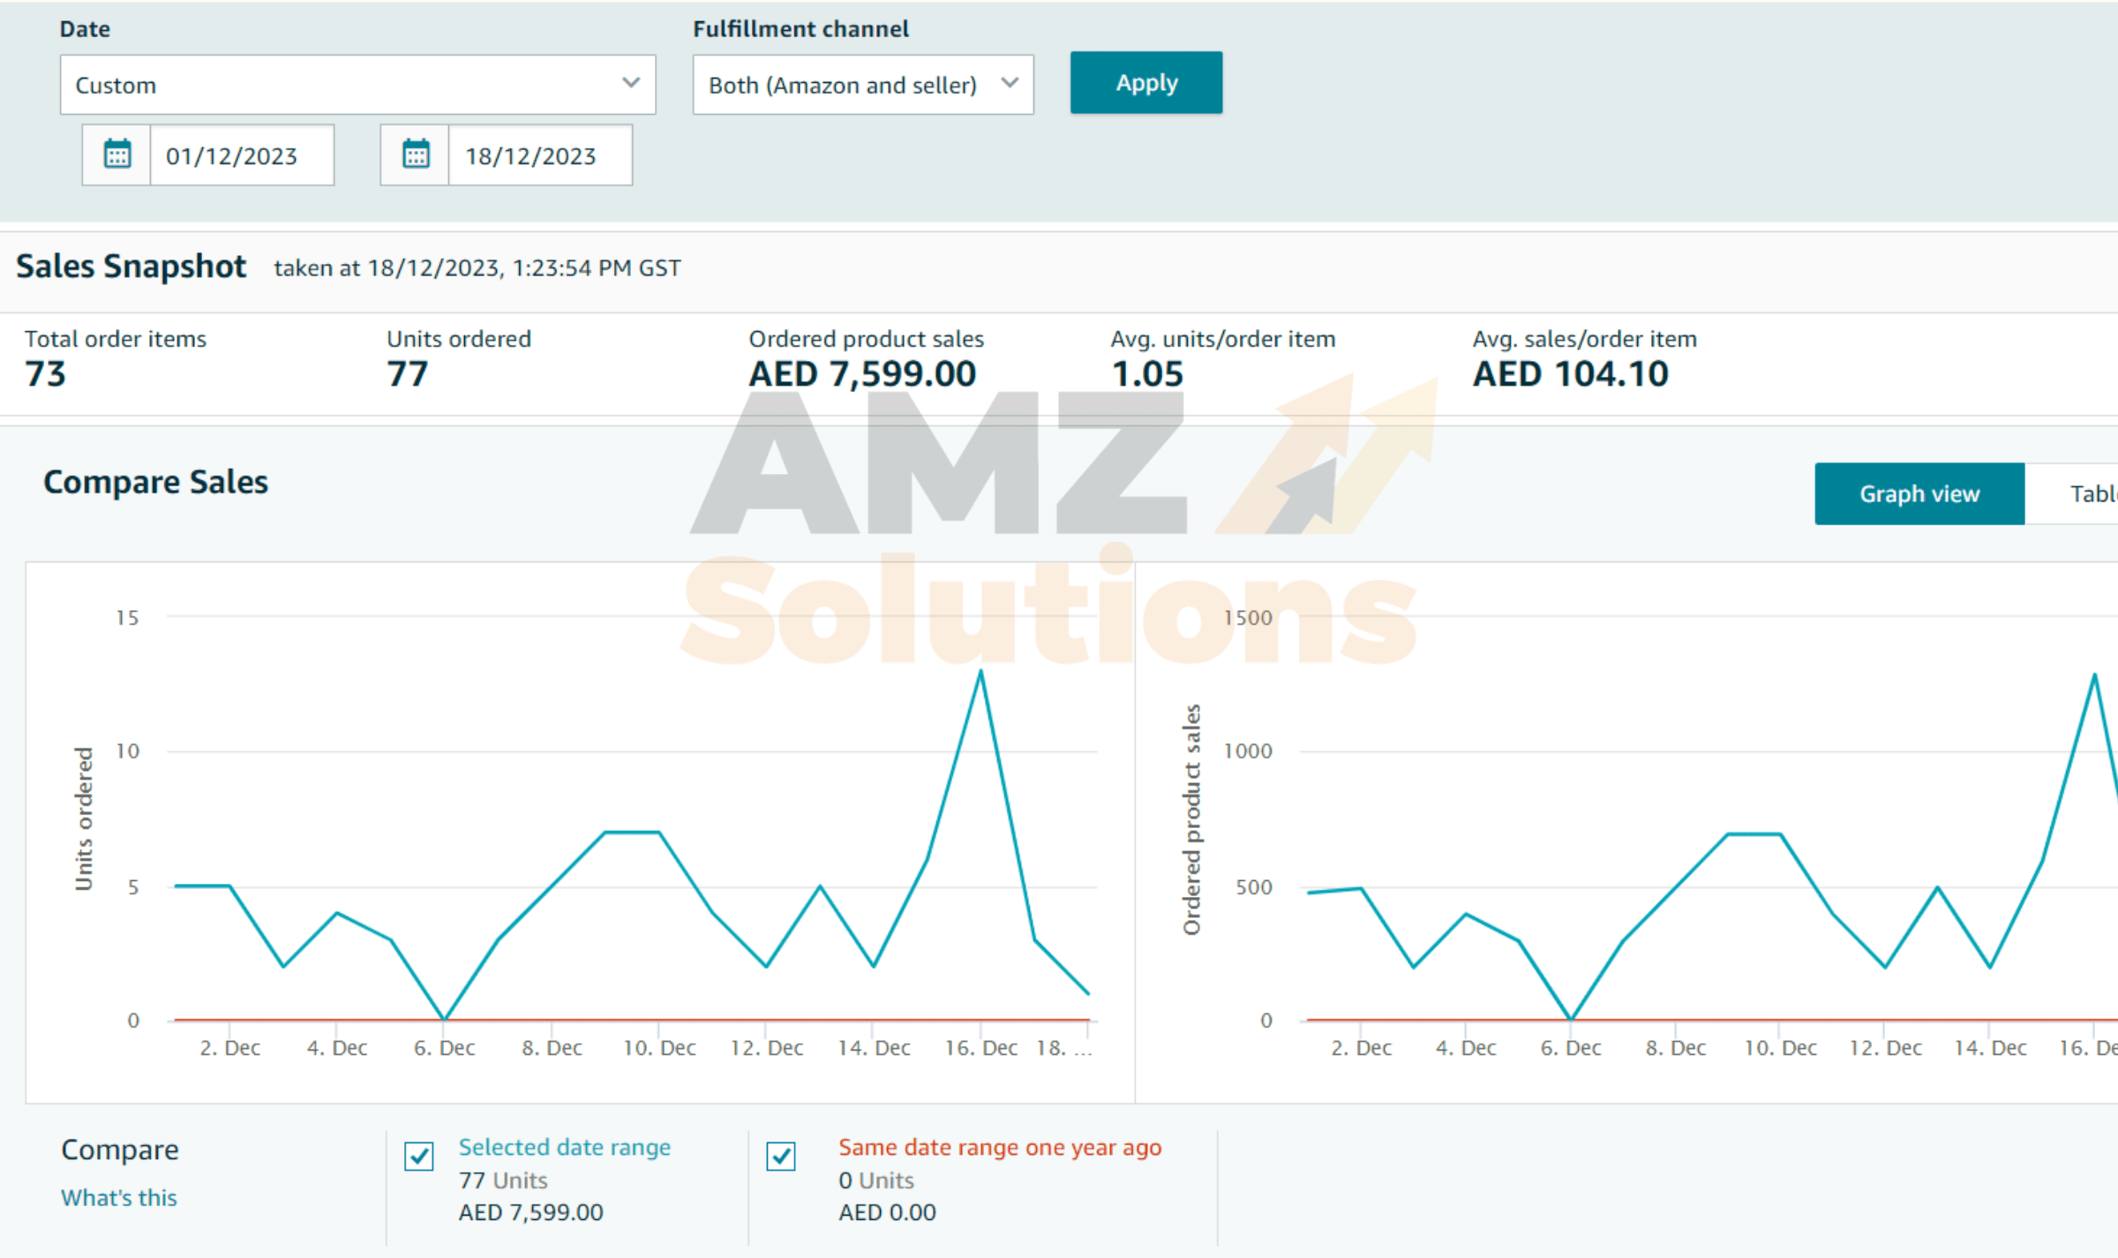Click the 6 Dec zero point on units chart
Image resolution: width=2118 pixels, height=1258 pixels.
444,1019
